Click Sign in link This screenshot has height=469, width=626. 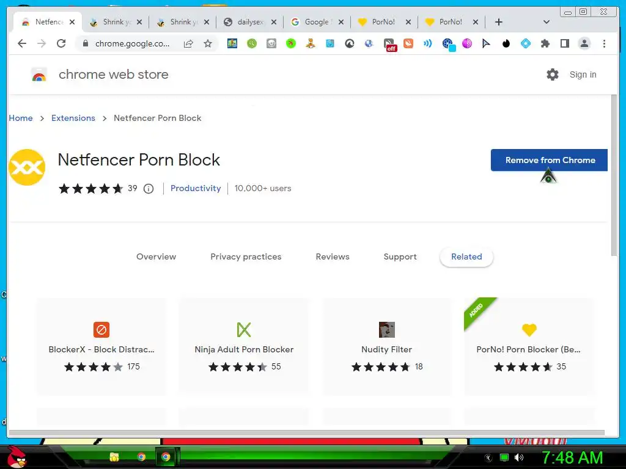(x=583, y=75)
